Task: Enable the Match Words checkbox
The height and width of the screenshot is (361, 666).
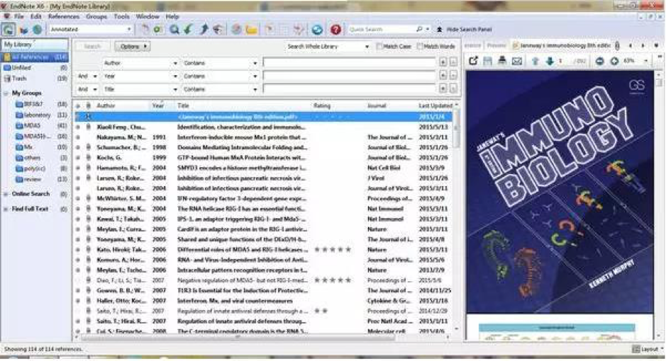Action: [x=420, y=47]
